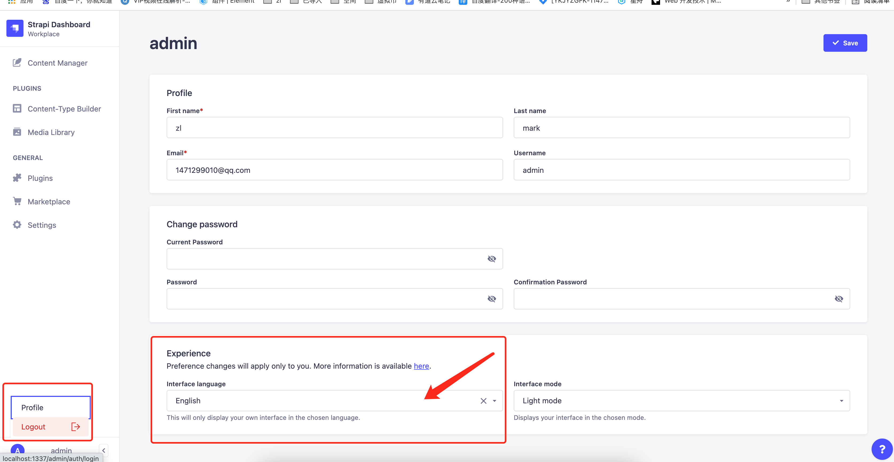This screenshot has height=462, width=894.
Task: Follow the "here" information link
Action: pos(421,366)
